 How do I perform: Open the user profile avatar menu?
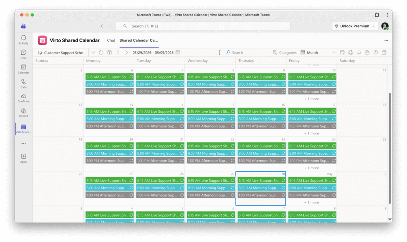(x=385, y=26)
